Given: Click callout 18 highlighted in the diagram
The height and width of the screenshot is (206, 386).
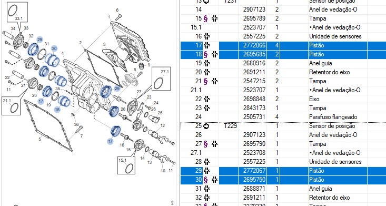Looking at the screenshot, I should coord(57,110).
